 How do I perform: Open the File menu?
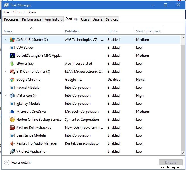6,12
